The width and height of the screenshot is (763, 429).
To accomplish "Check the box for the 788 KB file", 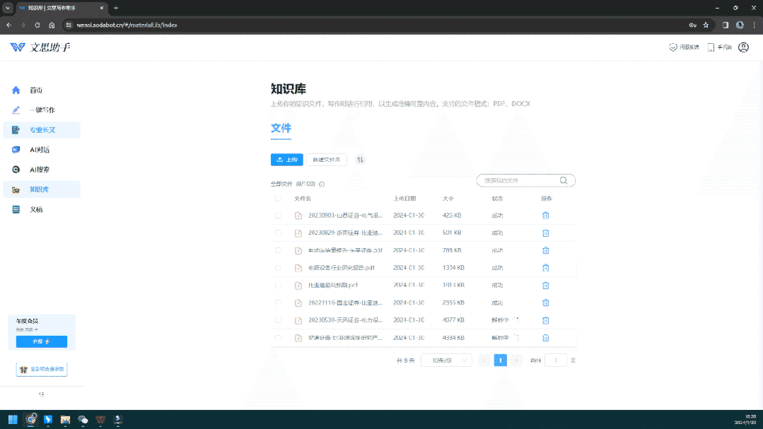I will click(278, 250).
